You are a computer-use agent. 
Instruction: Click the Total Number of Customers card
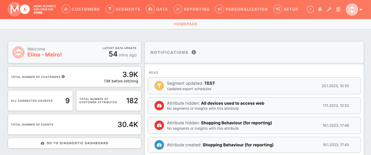75,77
